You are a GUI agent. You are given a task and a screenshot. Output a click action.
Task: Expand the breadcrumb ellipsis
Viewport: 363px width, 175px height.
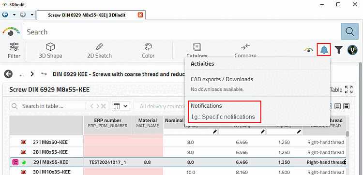(22, 74)
